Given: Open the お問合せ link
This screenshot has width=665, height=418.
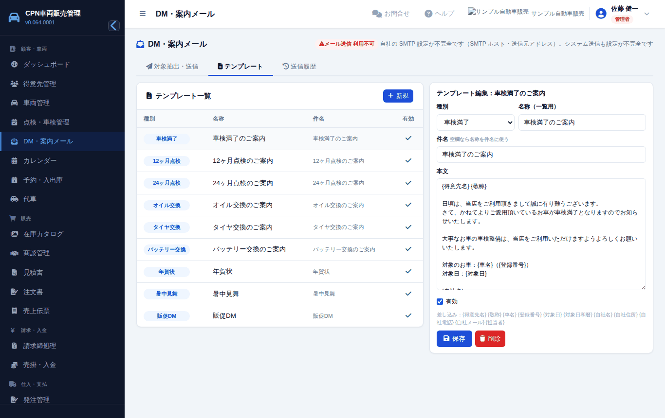Looking at the screenshot, I should [x=391, y=14].
